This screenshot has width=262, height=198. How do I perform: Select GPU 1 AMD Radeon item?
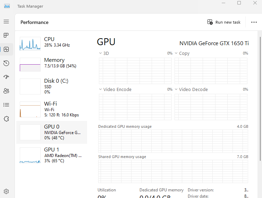pyautogui.click(x=52, y=155)
